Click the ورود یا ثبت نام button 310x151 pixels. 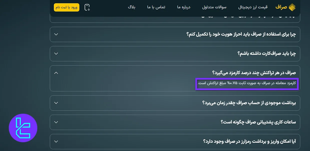click(x=66, y=7)
